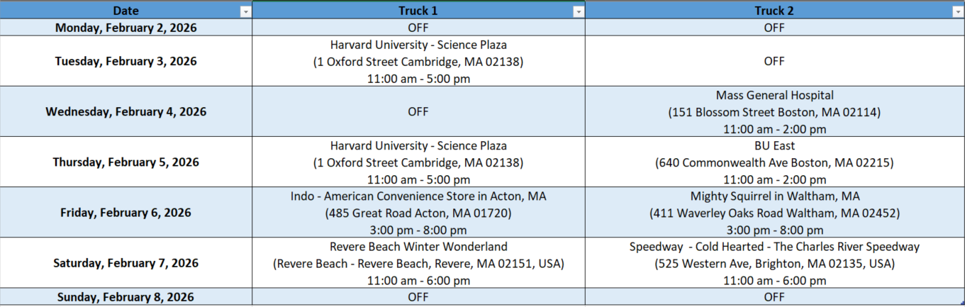Select the Date header cell
Screen dimensions: 965x307
click(126, 11)
